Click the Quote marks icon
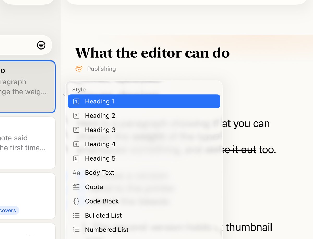Screen dimensions: 313x239 76,187
